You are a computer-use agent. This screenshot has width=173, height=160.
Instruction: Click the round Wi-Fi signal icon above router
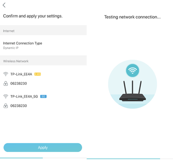(133, 71)
